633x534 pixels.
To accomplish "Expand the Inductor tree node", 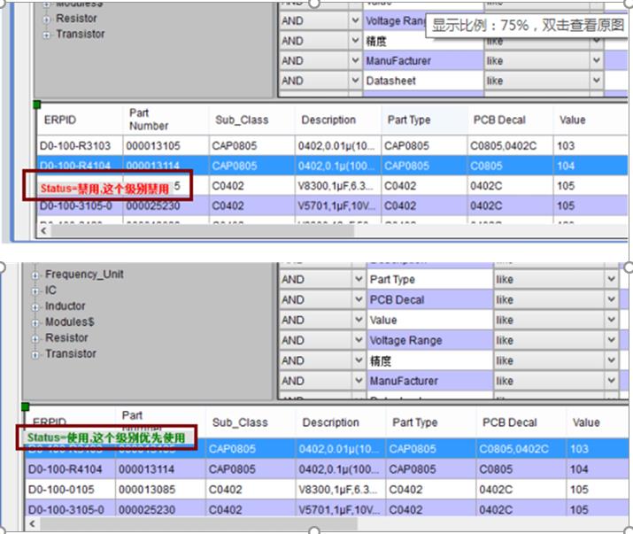I will pyautogui.click(x=35, y=307).
